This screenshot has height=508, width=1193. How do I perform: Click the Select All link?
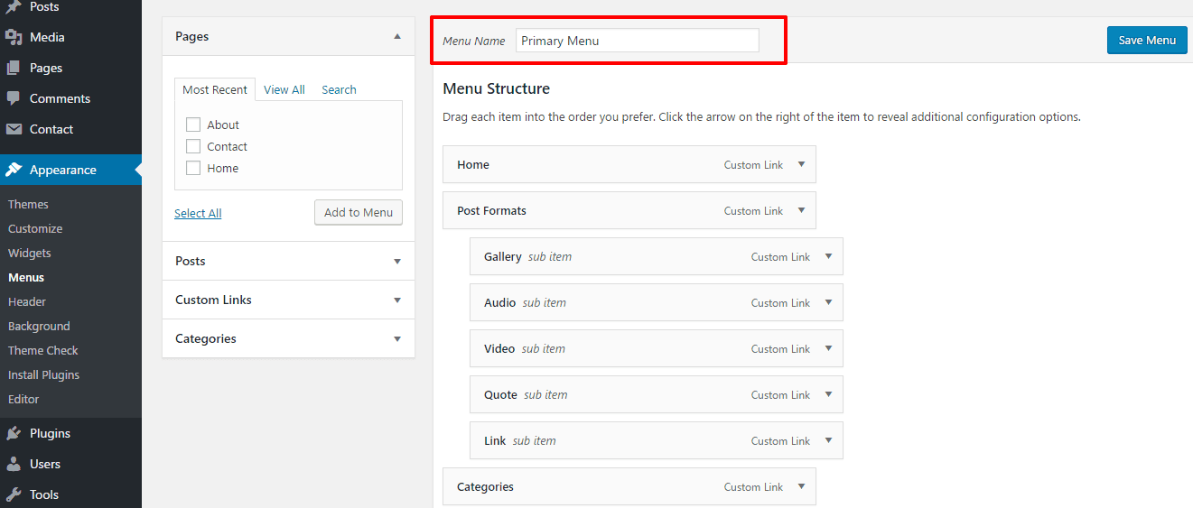[x=198, y=214]
